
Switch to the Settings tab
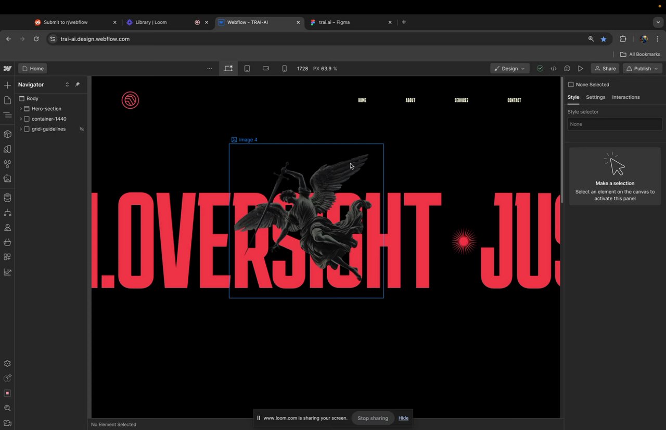596,97
